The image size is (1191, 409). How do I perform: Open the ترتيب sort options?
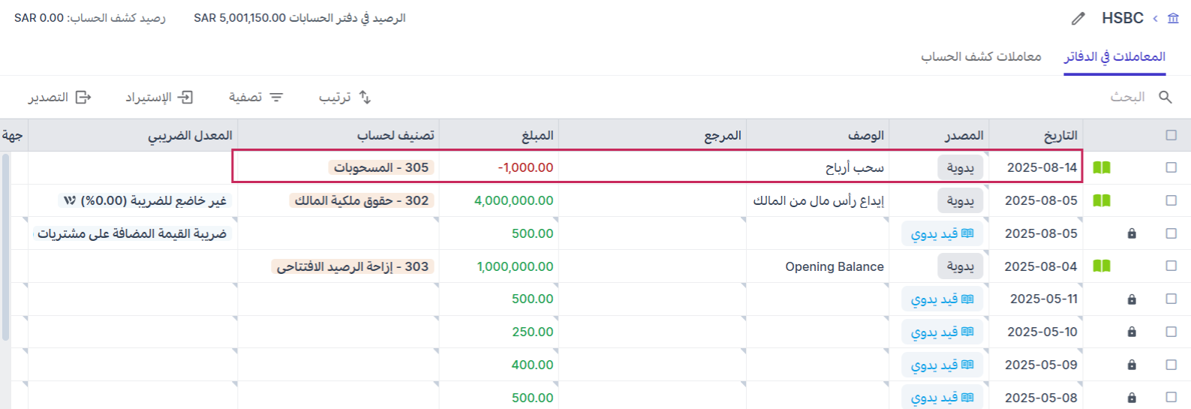pos(345,97)
